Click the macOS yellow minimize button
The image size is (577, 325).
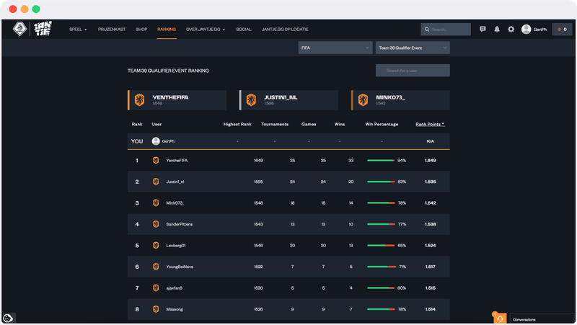point(25,9)
